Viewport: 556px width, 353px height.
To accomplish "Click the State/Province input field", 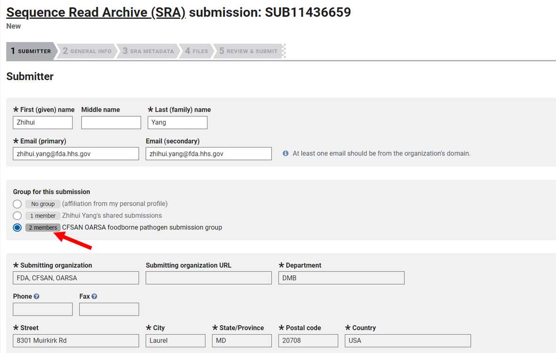I will point(242,341).
